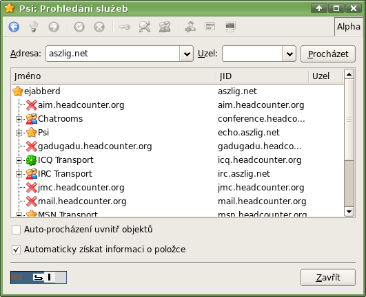Click the vertical scrollbar thumb
Screen dimensions: 366x297
click(x=349, y=120)
